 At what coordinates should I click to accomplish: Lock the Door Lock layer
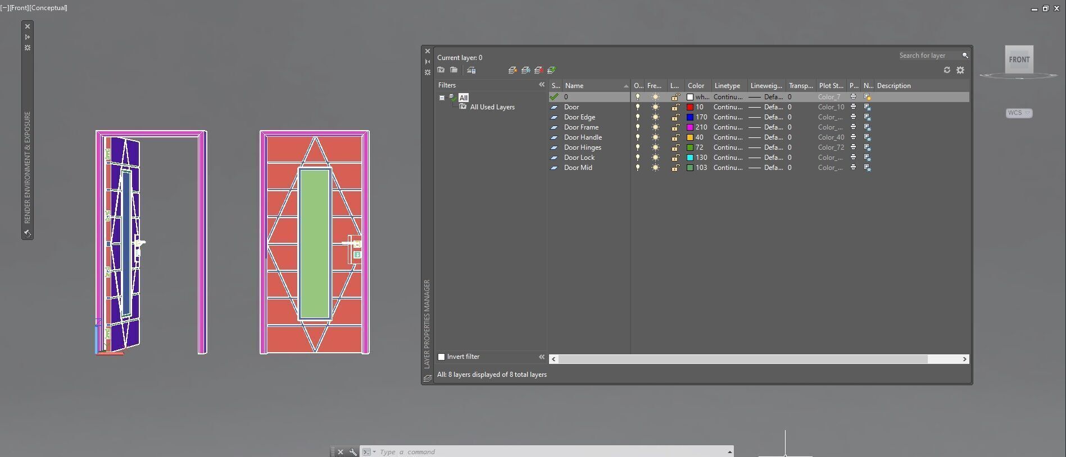[675, 158]
